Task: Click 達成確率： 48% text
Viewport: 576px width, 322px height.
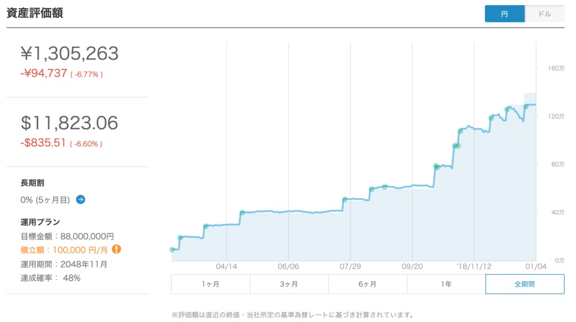Action: [50, 278]
